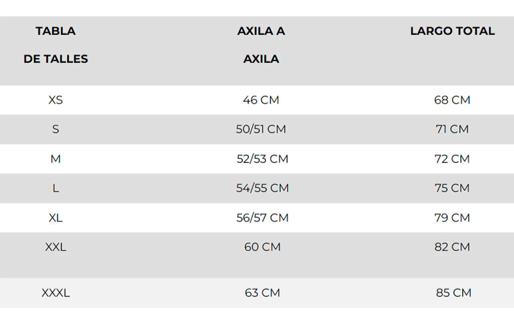The width and height of the screenshot is (514, 317).
Task: Click the 75 CM cell
Action: [x=452, y=188]
